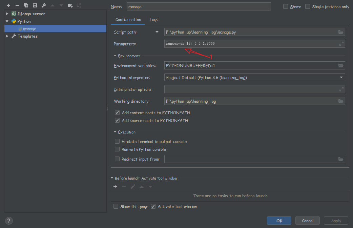Select the manage configuration in the tree
This screenshot has width=353, height=228.
pos(55,28)
